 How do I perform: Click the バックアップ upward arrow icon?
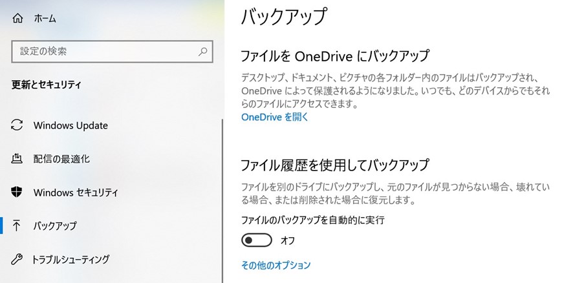pos(16,225)
